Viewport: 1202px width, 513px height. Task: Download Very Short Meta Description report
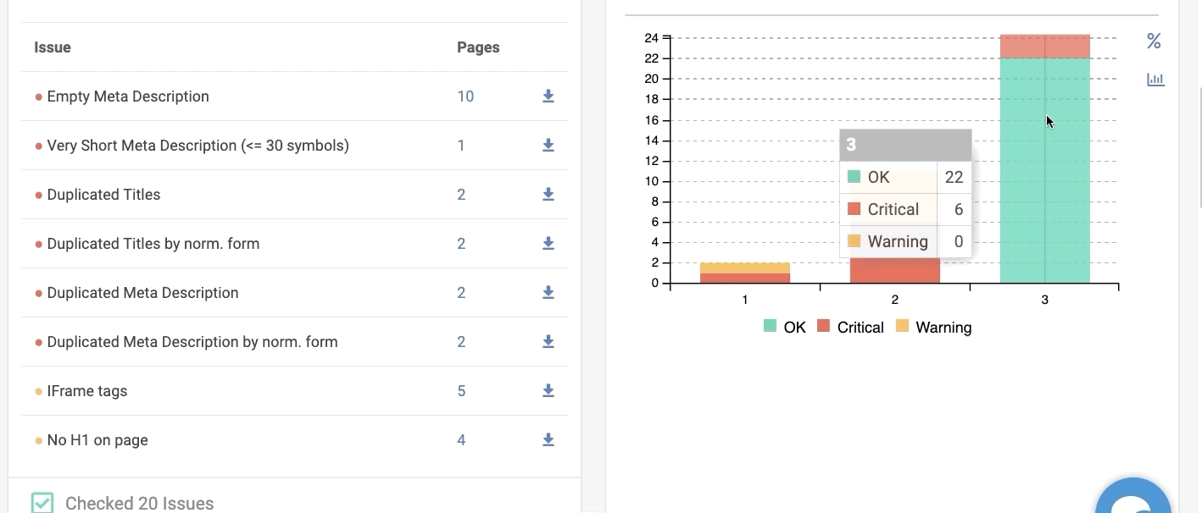click(x=548, y=146)
